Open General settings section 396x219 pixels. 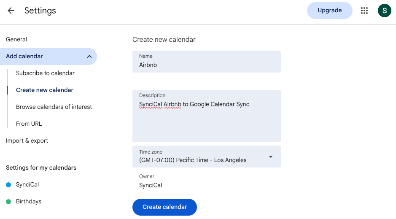pos(16,39)
